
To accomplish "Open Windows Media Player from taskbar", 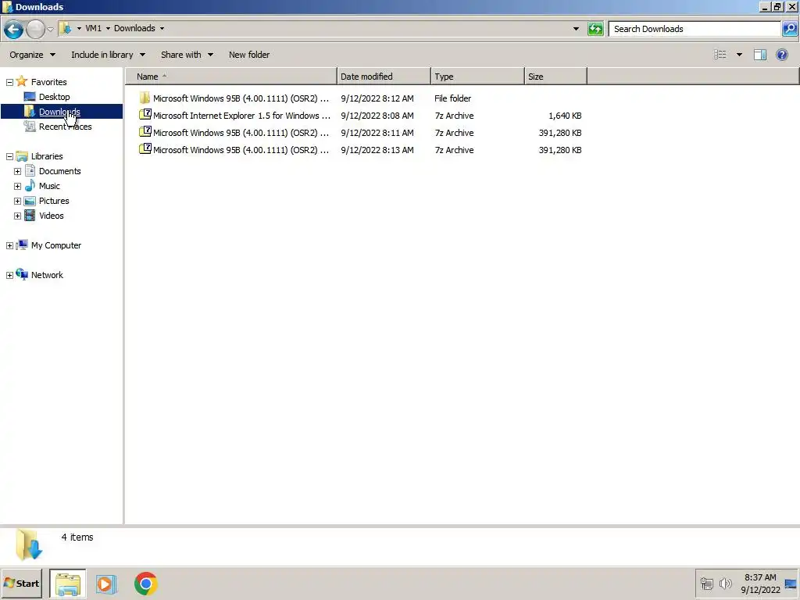I will tap(106, 584).
